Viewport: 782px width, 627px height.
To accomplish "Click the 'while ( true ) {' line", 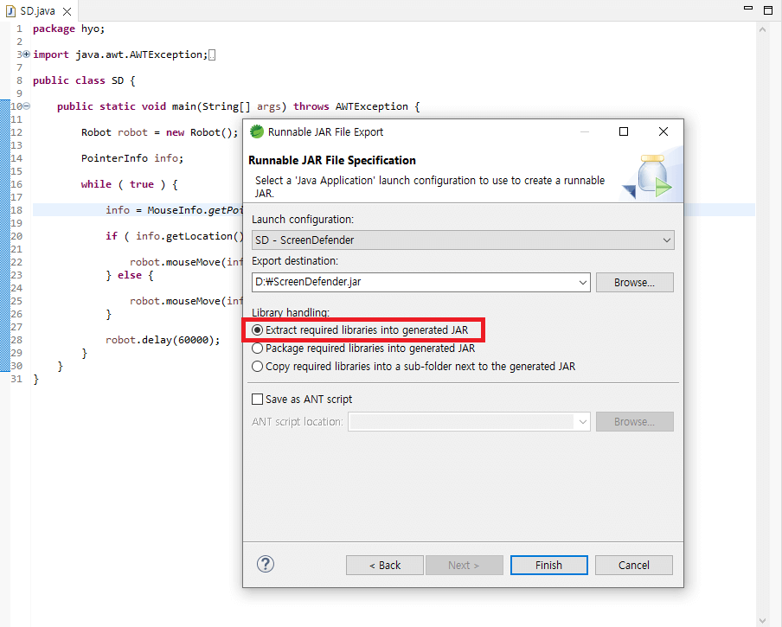I will click(x=130, y=184).
